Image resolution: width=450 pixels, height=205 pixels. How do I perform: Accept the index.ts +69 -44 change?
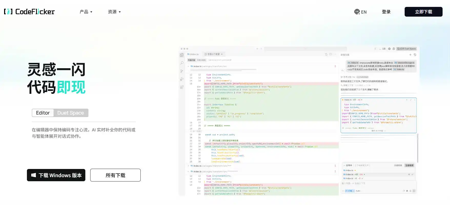click(412, 174)
